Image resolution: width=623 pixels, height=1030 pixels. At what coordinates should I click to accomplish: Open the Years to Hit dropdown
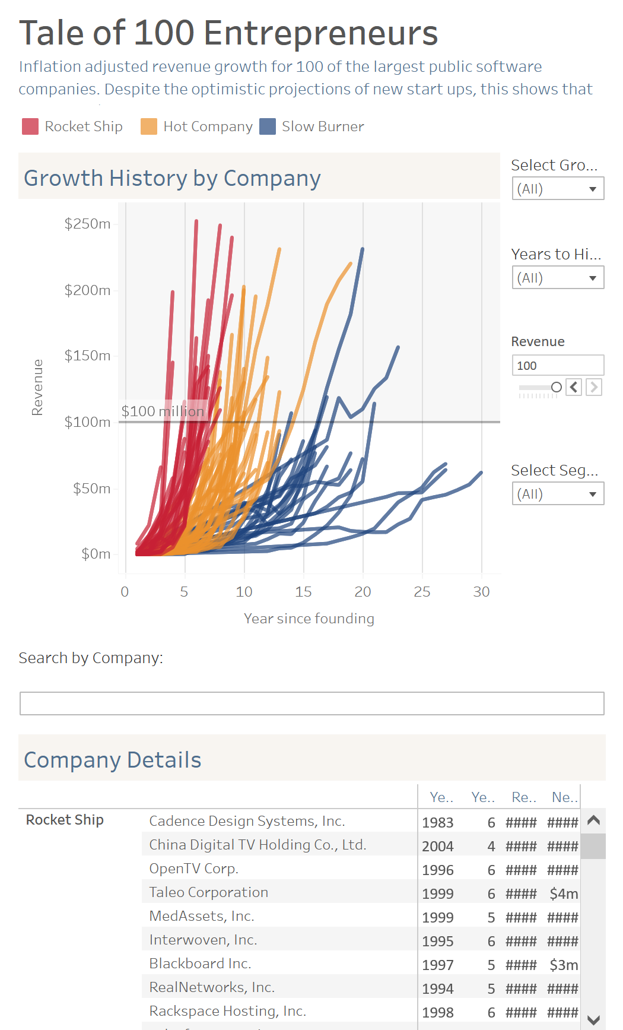558,278
